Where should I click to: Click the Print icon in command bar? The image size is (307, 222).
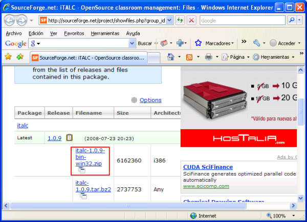point(209,57)
